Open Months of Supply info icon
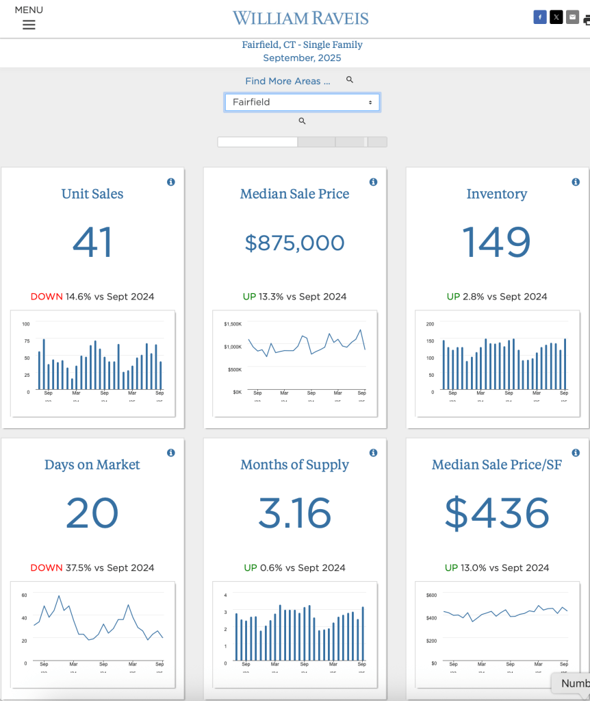 374,453
